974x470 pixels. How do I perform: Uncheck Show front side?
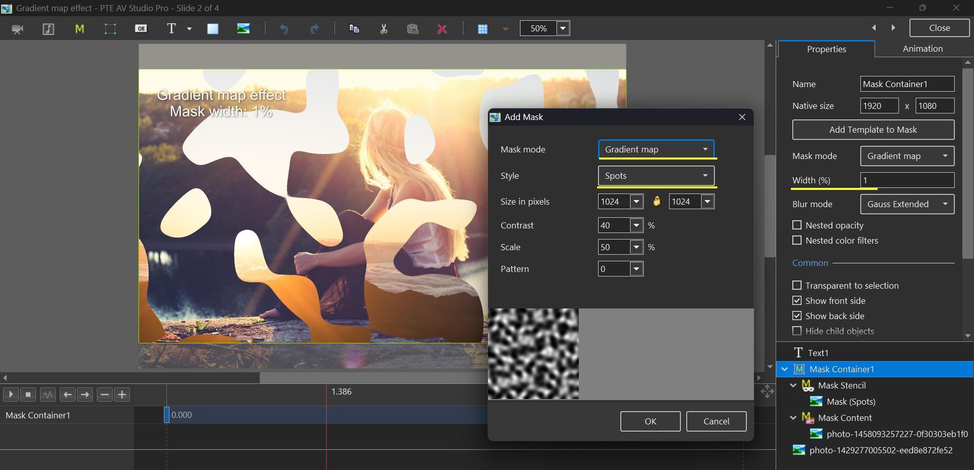click(x=797, y=300)
